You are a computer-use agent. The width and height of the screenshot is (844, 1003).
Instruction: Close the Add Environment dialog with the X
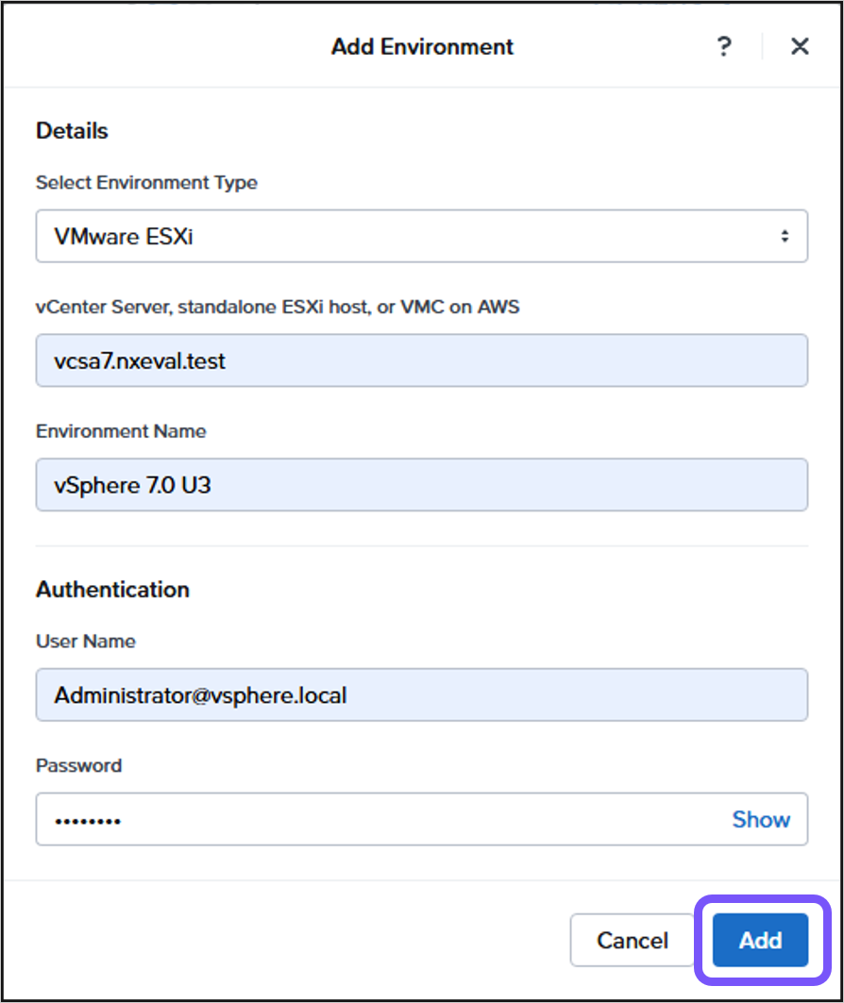(800, 45)
